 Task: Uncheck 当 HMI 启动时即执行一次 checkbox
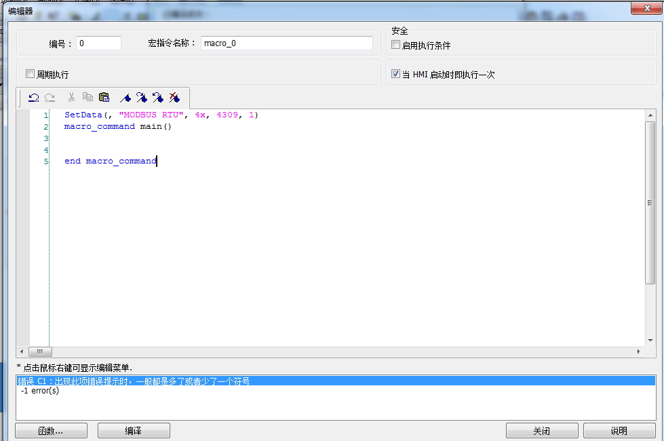(x=396, y=74)
